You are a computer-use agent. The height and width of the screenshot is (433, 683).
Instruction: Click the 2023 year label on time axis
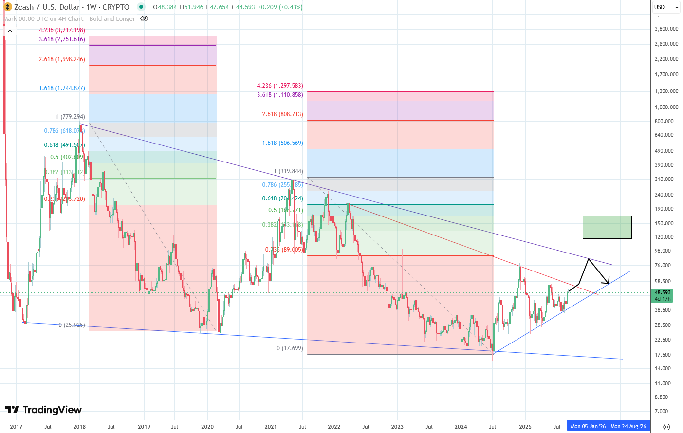click(397, 427)
